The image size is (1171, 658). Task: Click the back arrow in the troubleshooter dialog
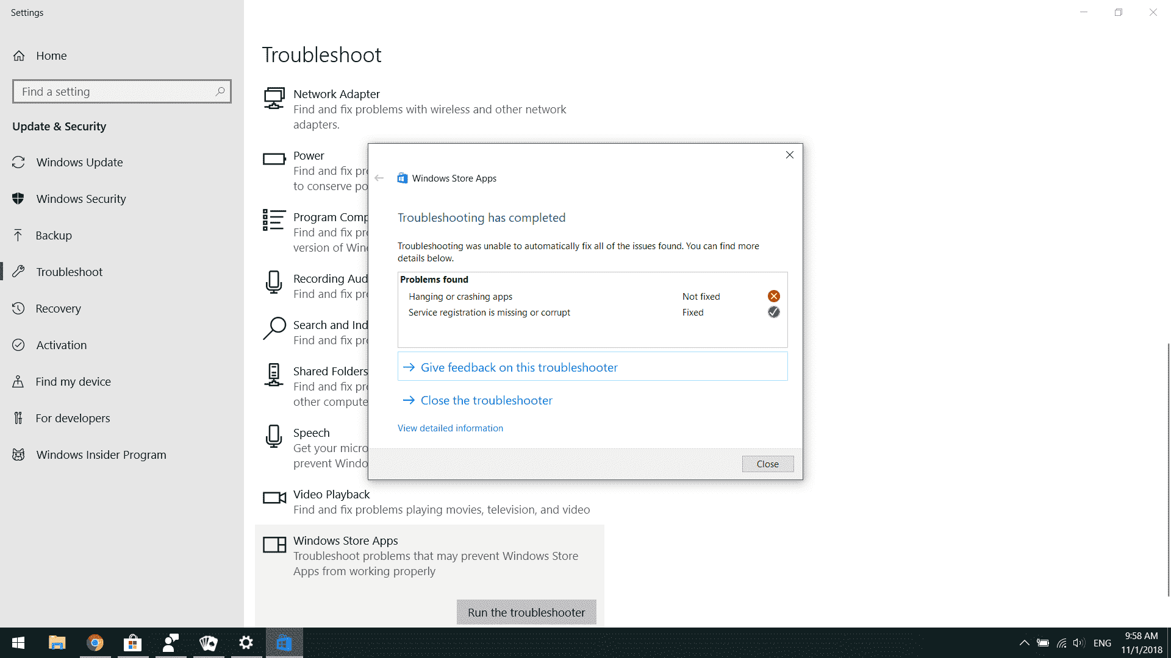(x=379, y=178)
